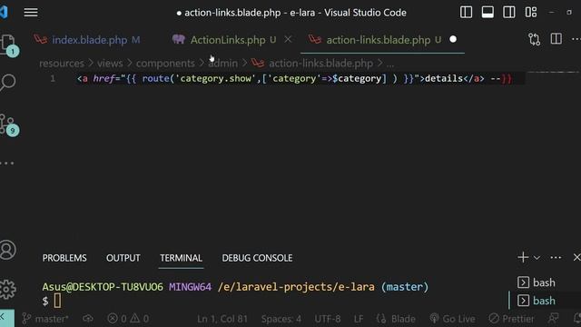Open feedback icon in status bar
581x327 pixels.
pos(554,318)
